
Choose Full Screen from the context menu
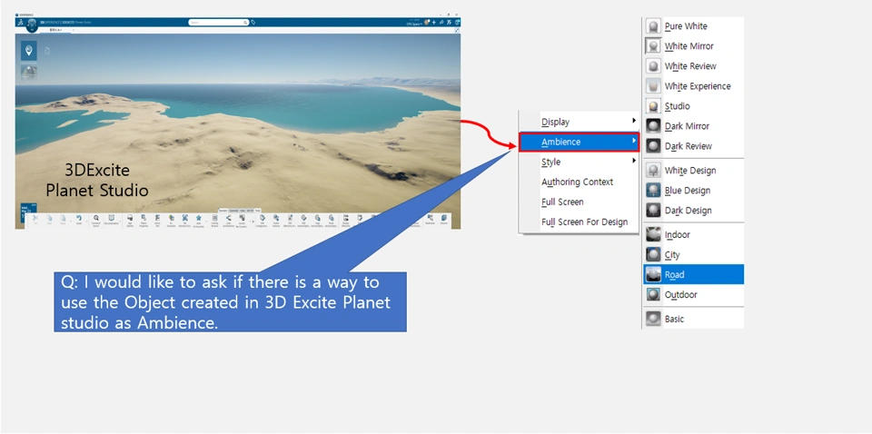[562, 202]
